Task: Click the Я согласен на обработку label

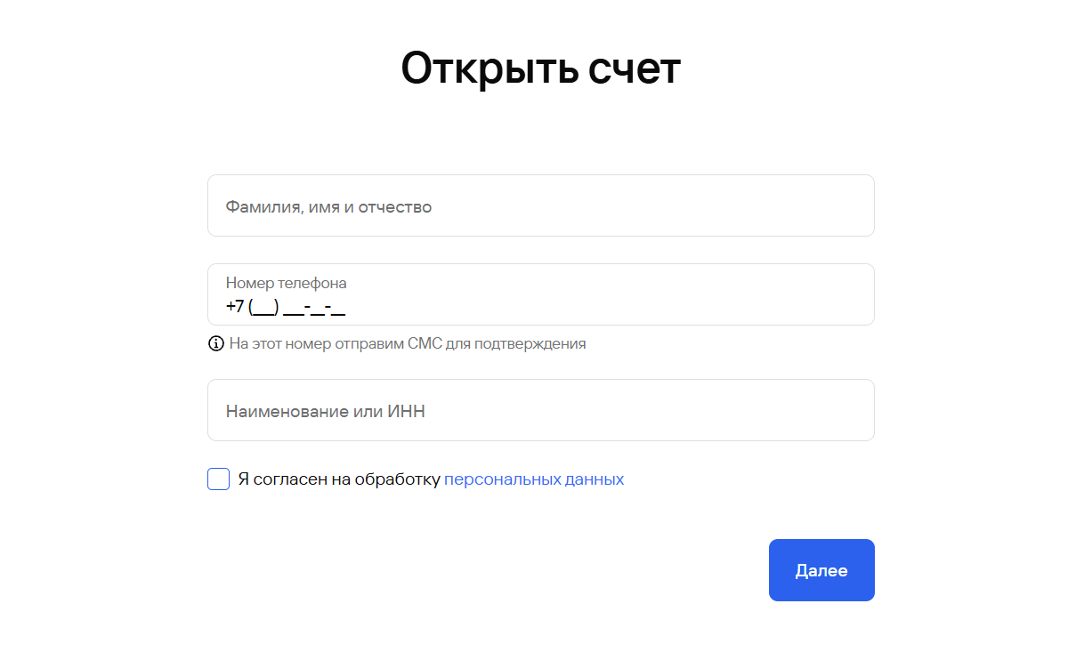Action: (339, 479)
